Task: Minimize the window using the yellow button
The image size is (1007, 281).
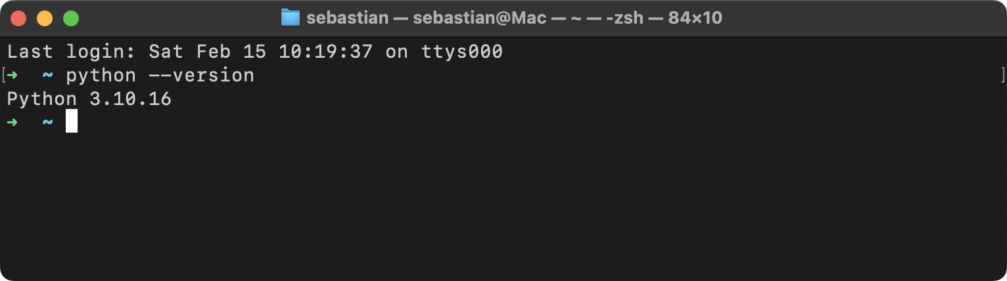Action: tap(45, 18)
